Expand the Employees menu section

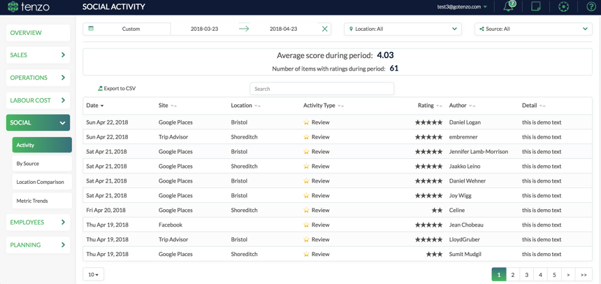(x=38, y=222)
